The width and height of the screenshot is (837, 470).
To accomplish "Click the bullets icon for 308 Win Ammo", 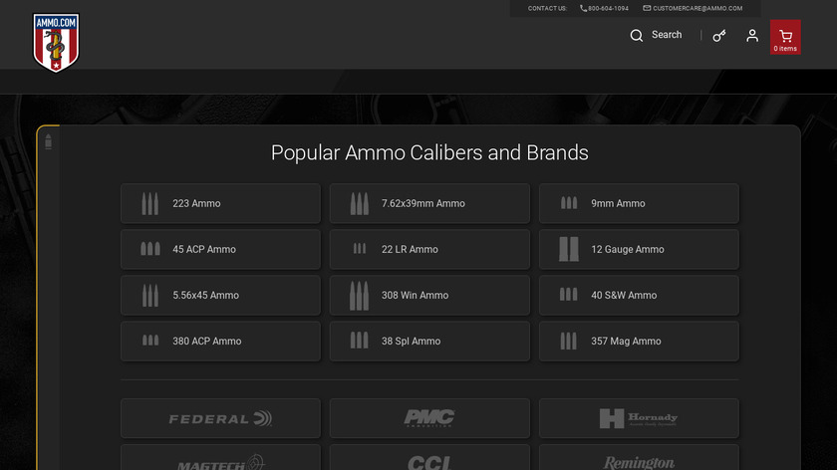I will (360, 296).
